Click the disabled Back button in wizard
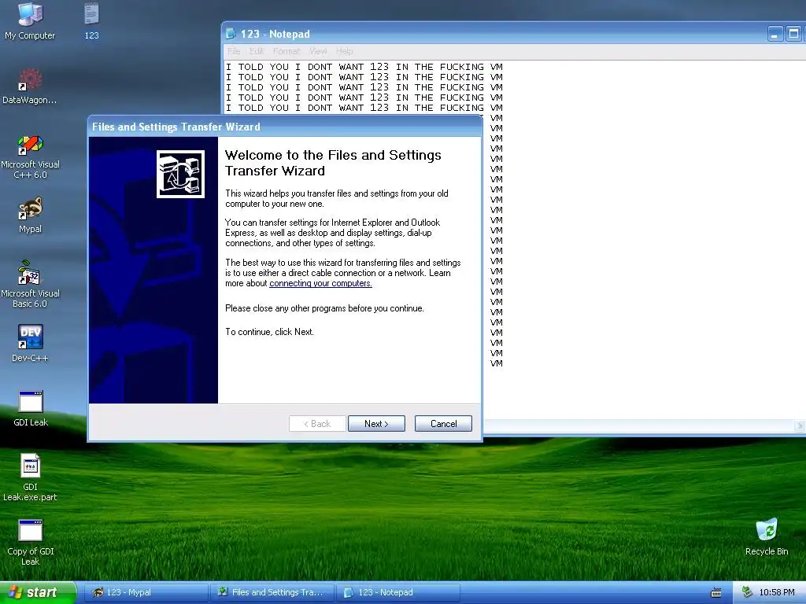This screenshot has width=806, height=604. [x=317, y=424]
